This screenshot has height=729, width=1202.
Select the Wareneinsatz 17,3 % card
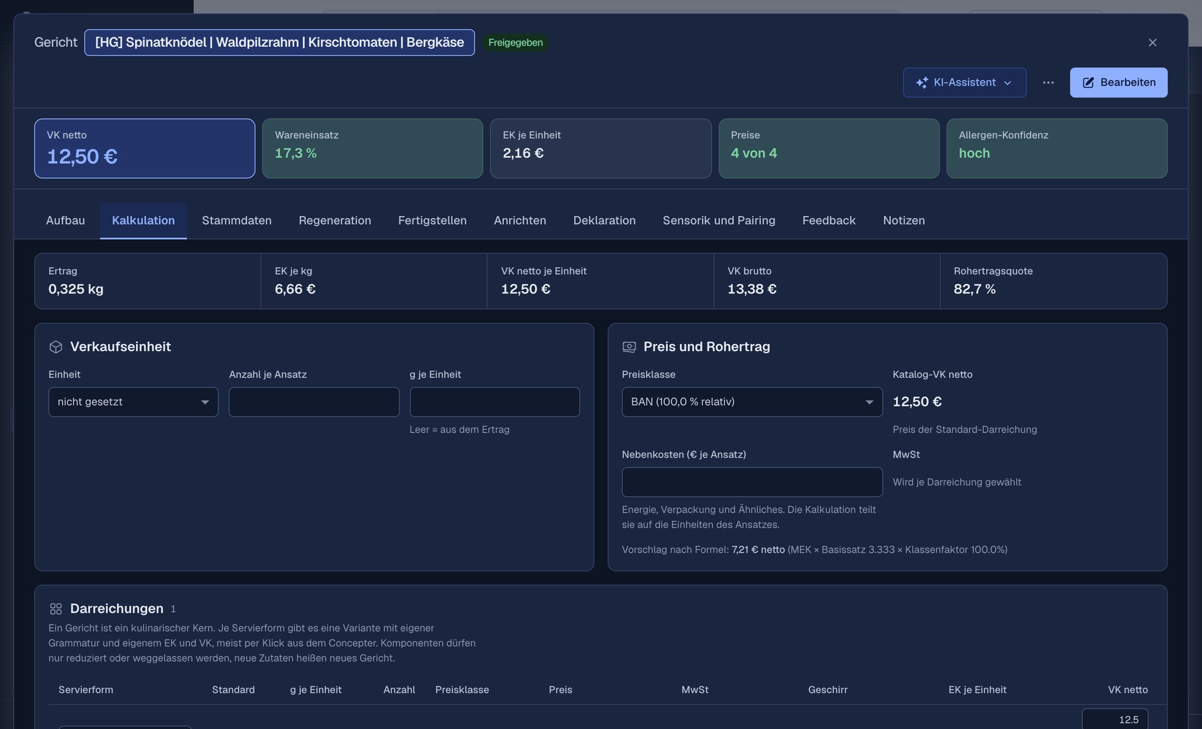point(372,148)
